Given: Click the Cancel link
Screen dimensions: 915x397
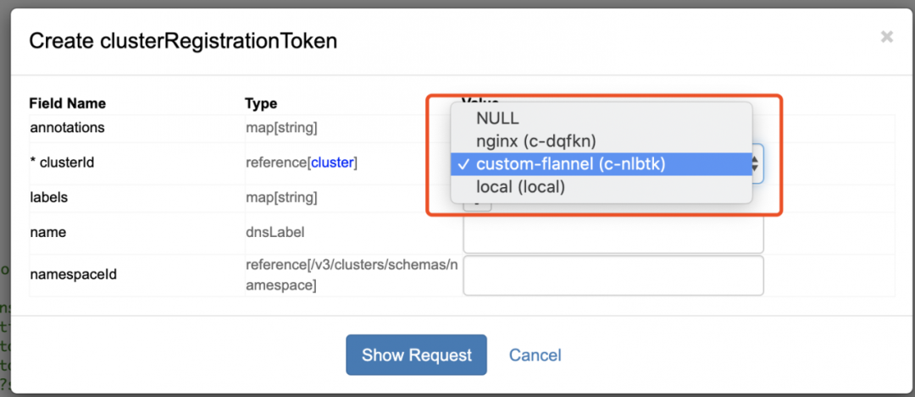Looking at the screenshot, I should pyautogui.click(x=535, y=355).
